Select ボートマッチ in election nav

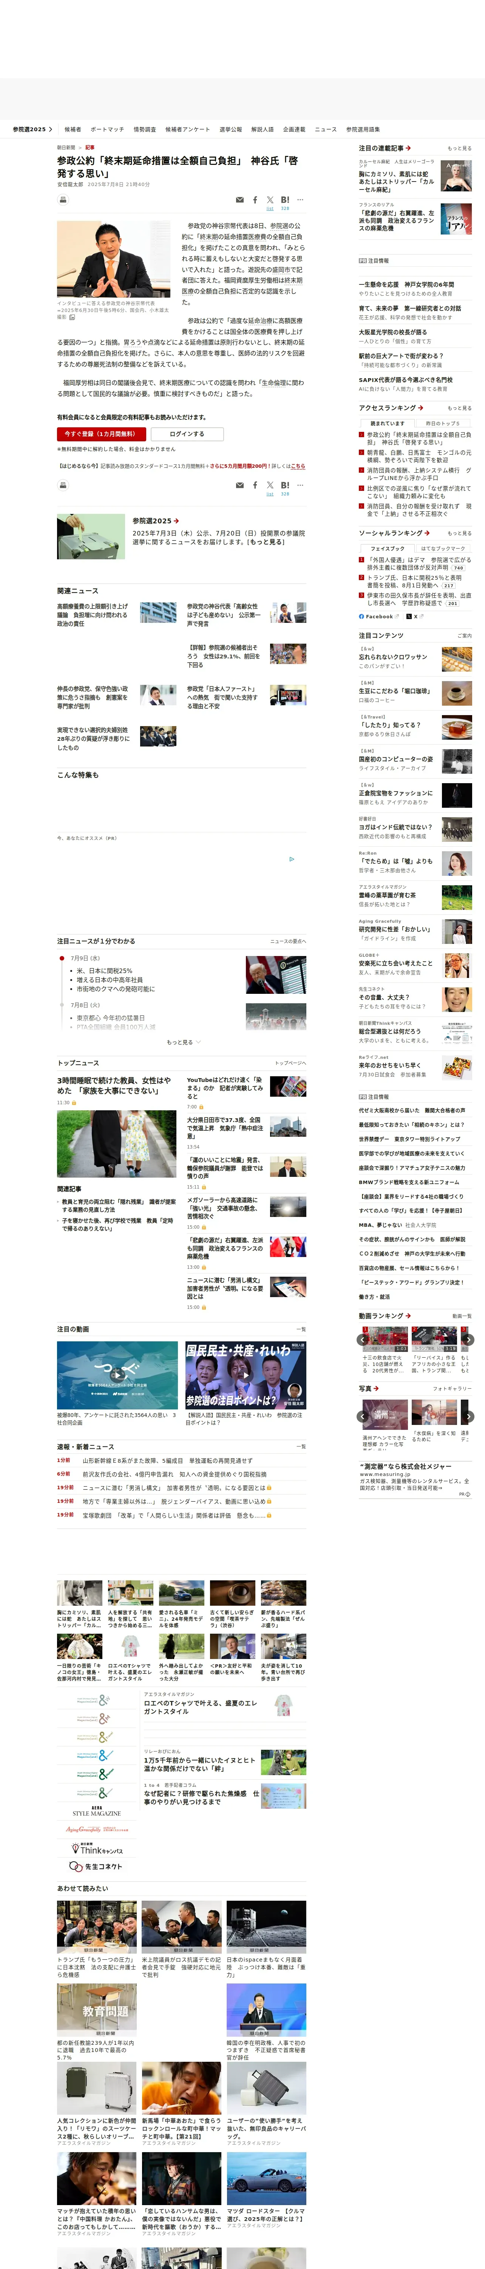click(x=107, y=129)
